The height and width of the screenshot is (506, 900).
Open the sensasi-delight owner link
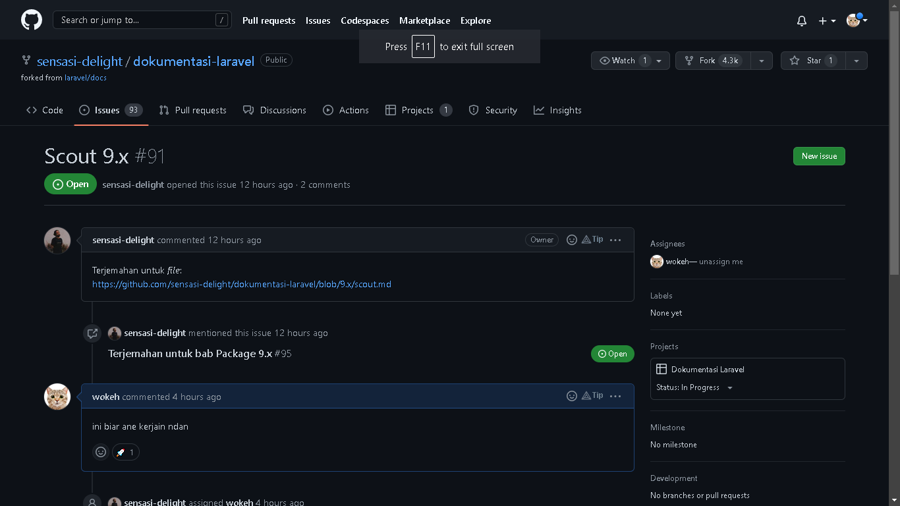pyautogui.click(x=80, y=61)
